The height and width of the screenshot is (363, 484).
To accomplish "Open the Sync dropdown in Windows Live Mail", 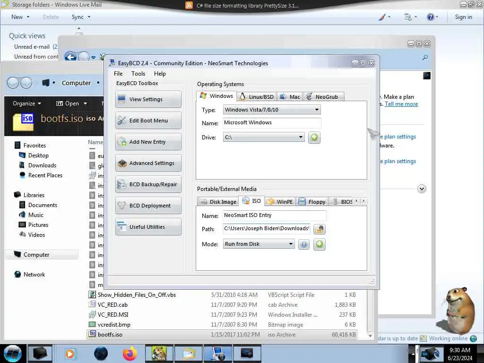I will (81, 17).
